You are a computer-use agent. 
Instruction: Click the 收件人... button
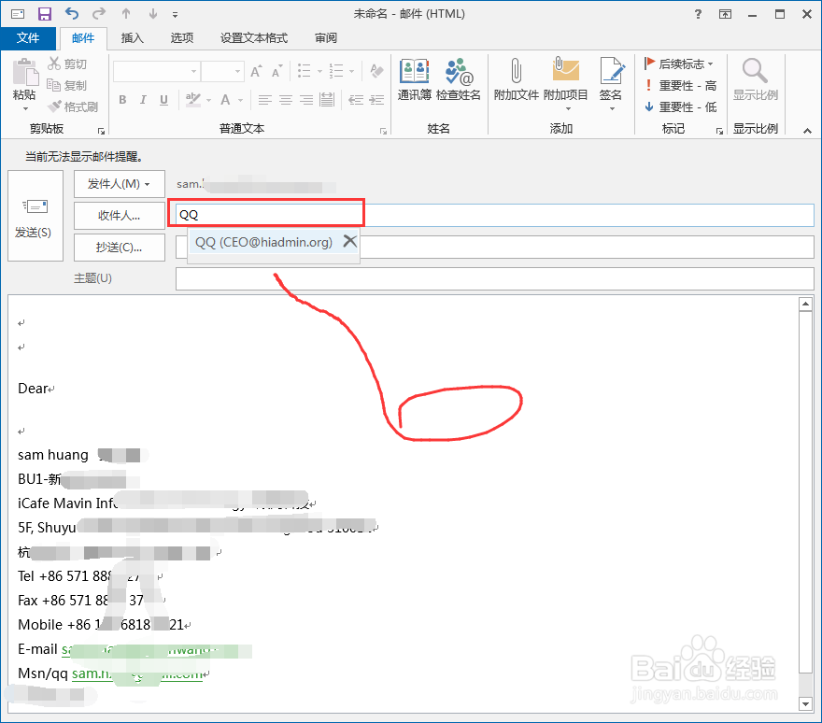point(119,216)
